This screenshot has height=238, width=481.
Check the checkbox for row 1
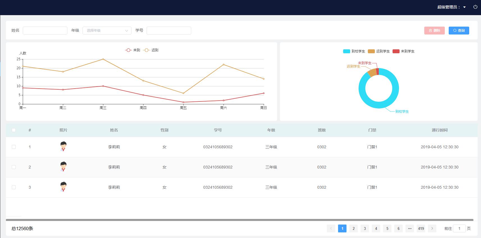(14, 147)
